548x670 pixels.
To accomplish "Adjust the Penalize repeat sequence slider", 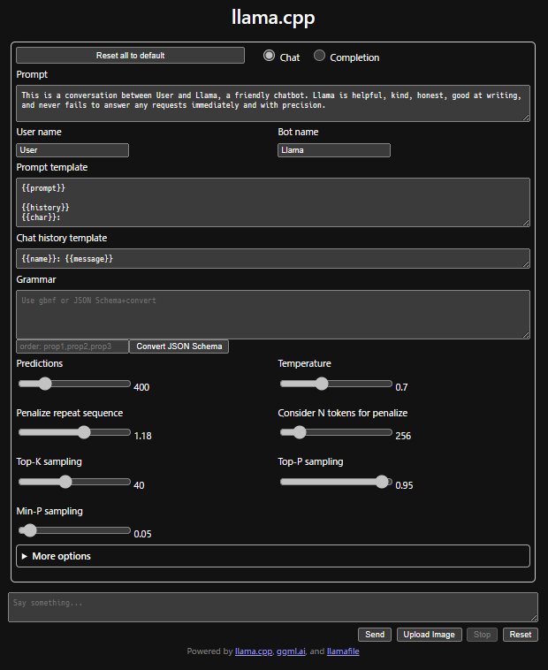I will click(75, 432).
